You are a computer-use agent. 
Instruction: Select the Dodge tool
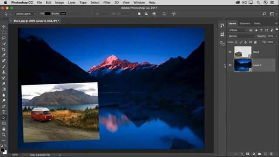[x=4, y=101]
